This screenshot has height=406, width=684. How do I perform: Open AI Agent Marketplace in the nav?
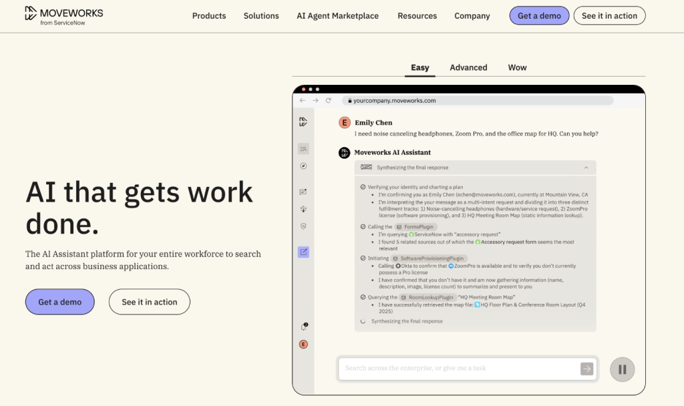337,16
